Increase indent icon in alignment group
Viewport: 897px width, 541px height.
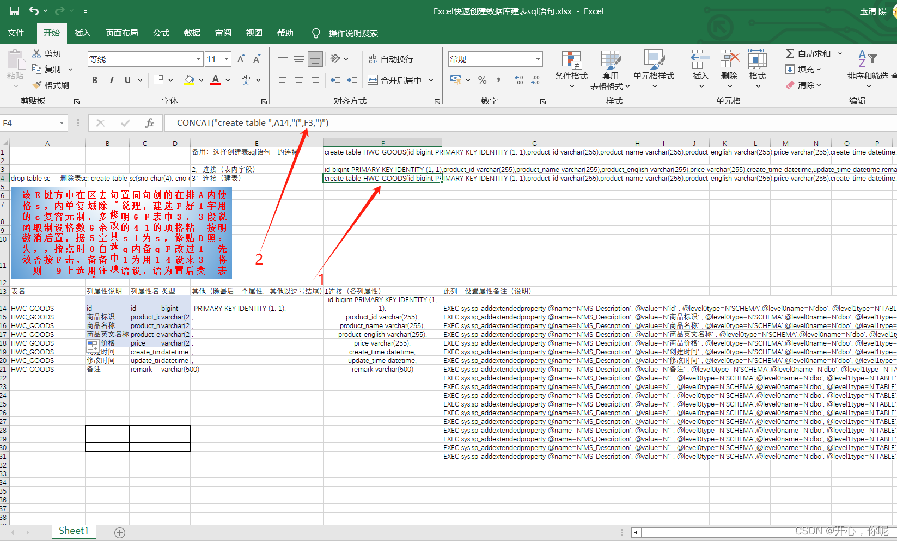coord(352,80)
